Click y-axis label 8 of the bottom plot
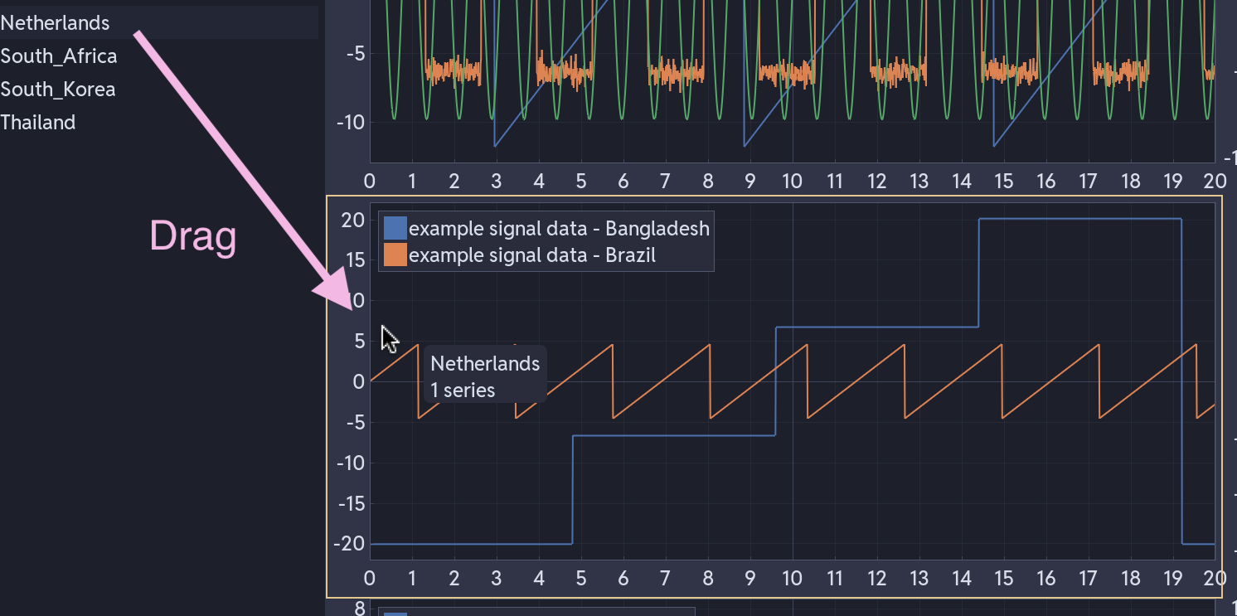This screenshot has height=616, width=1237. (359, 609)
